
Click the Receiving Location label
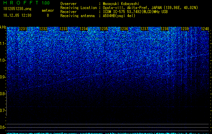(79, 8)
